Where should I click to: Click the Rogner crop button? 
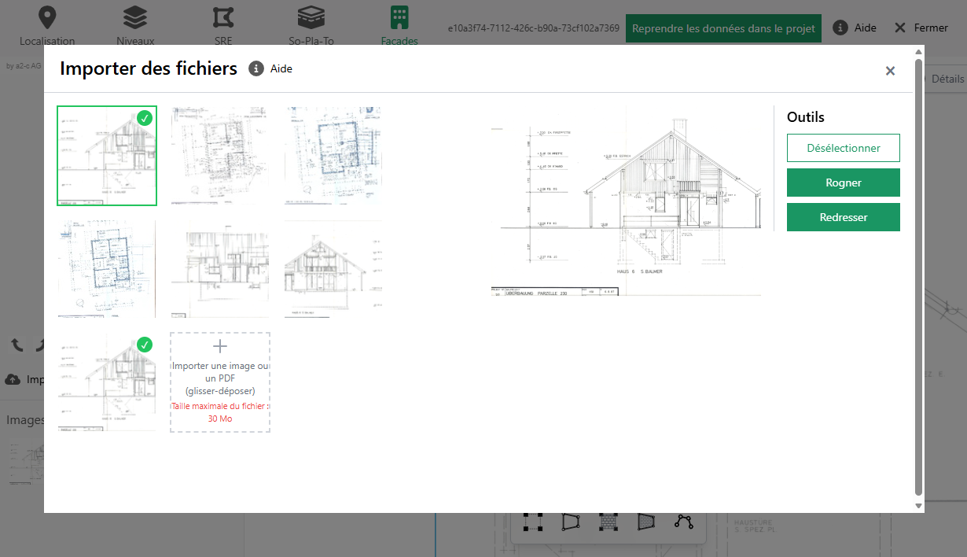(844, 183)
